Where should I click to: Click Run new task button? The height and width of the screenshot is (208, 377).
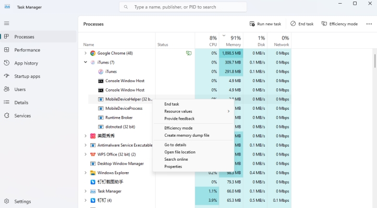click(x=265, y=24)
